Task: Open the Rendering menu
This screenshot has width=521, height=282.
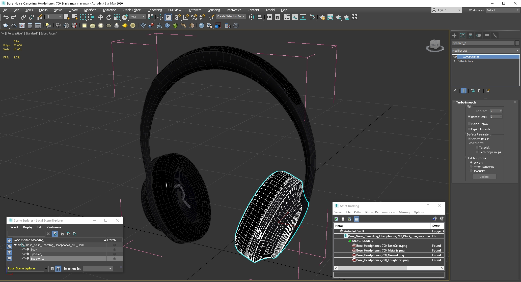Action: point(155,10)
